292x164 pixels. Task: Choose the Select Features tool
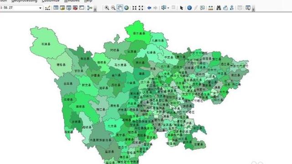click(x=164, y=8)
